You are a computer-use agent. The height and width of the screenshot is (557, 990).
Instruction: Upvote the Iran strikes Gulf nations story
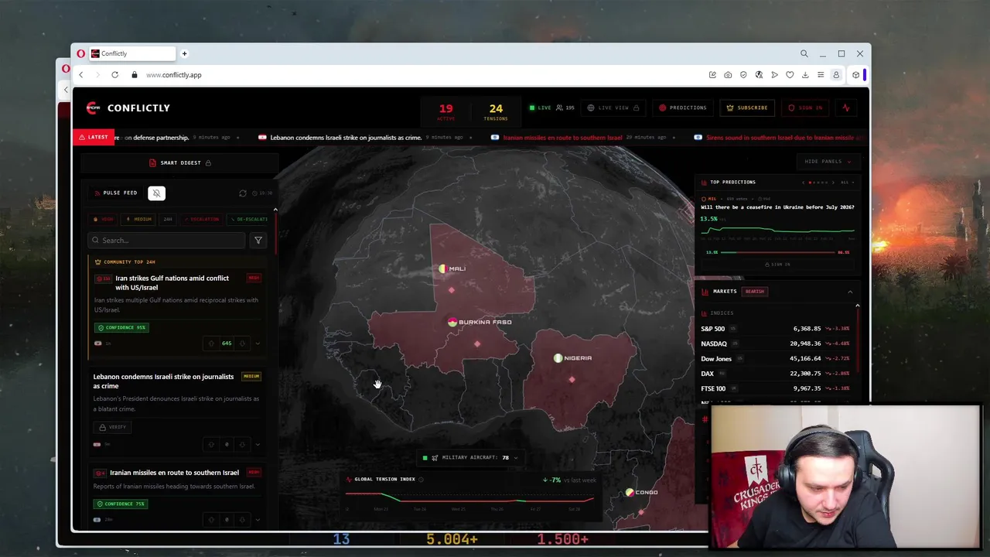click(211, 343)
